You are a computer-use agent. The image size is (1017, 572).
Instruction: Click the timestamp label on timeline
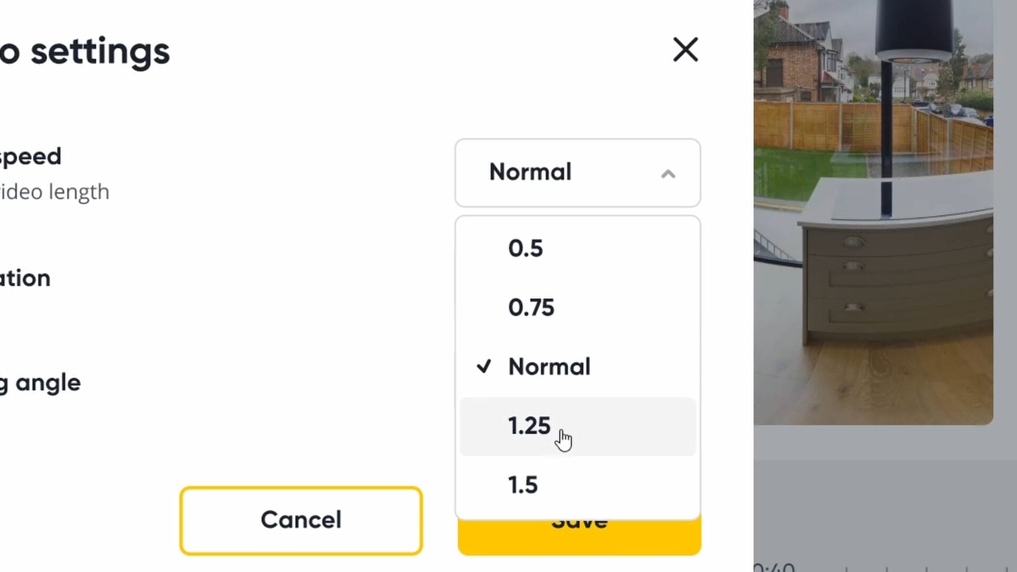(x=774, y=568)
